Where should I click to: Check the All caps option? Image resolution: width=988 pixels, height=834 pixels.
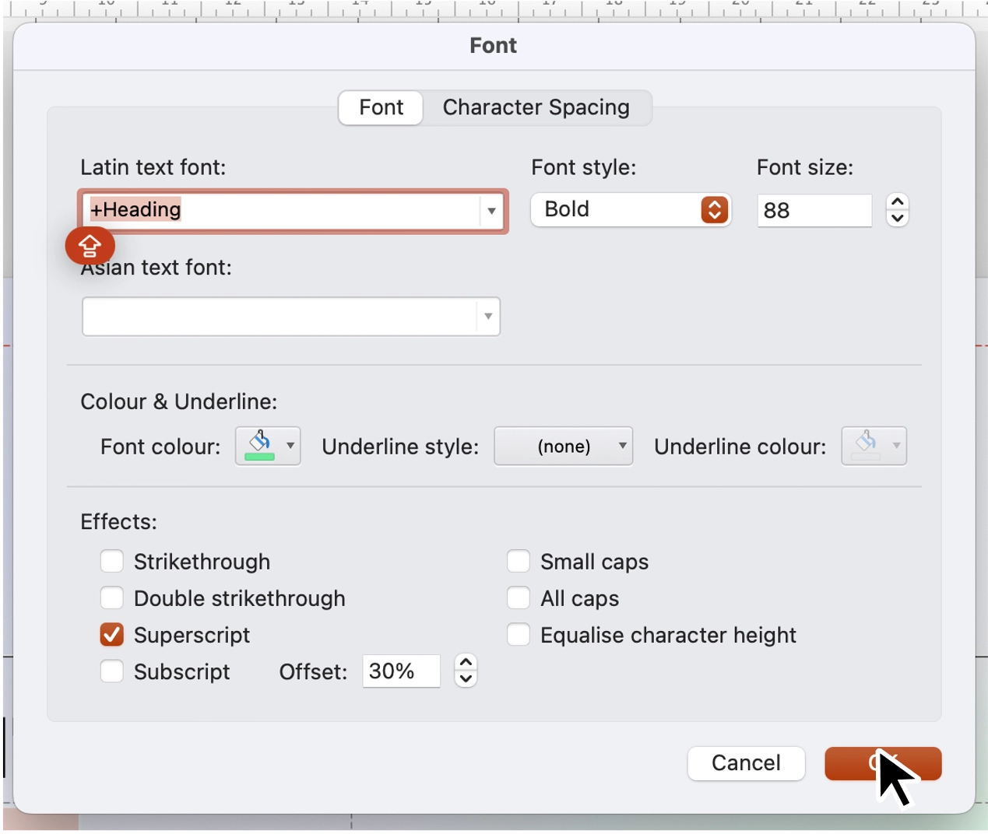(518, 597)
